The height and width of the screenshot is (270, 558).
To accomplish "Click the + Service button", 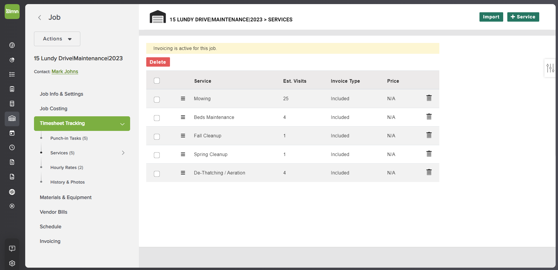I will [523, 17].
